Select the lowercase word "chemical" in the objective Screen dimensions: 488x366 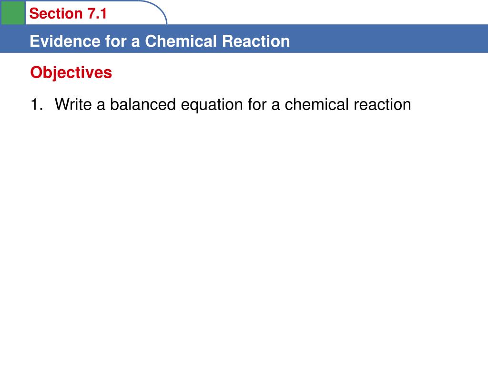coord(316,104)
